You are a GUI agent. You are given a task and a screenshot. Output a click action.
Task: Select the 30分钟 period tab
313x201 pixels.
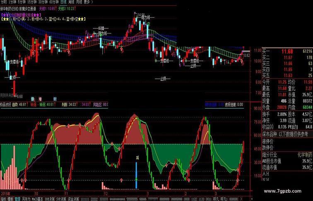coord(43,2)
